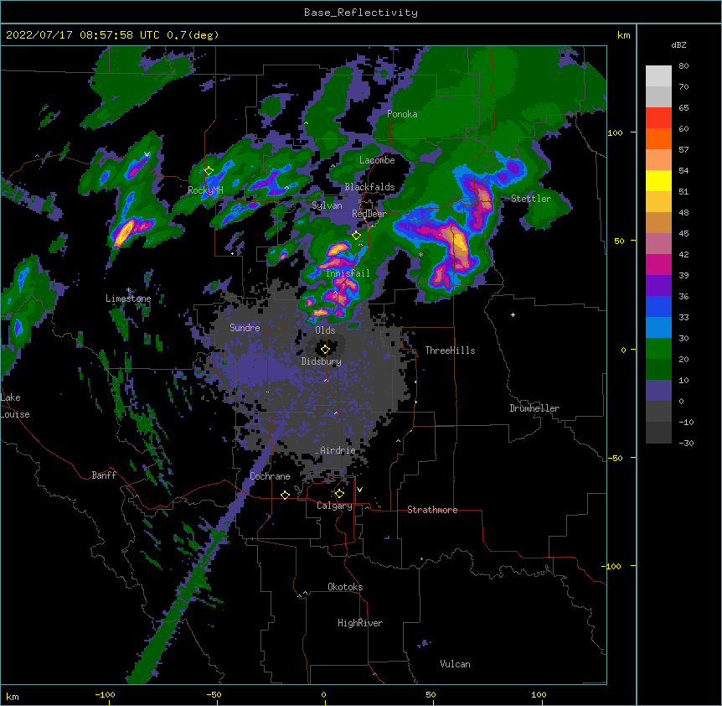This screenshot has width=722, height=706.
Task: Click the -100 tick label on the bottom axis
Action: [105, 694]
